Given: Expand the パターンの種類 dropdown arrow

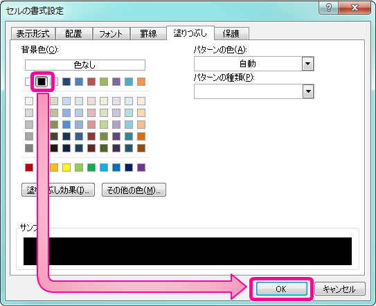Looking at the screenshot, I should [308, 91].
